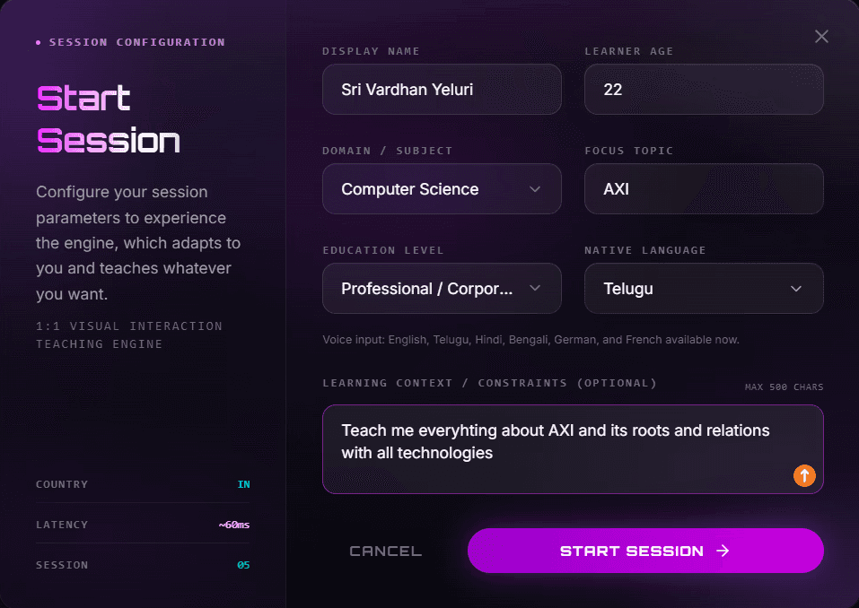Click the Start Session heading
The width and height of the screenshot is (859, 608).
tap(108, 117)
